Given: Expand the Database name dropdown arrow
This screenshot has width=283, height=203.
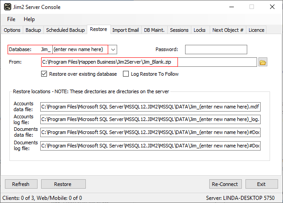Looking at the screenshot, I should click(x=113, y=50).
